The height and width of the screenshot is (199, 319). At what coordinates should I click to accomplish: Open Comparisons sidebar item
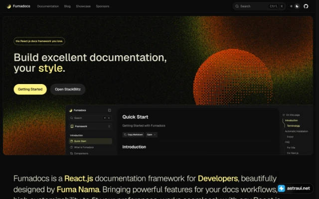[x=79, y=154]
